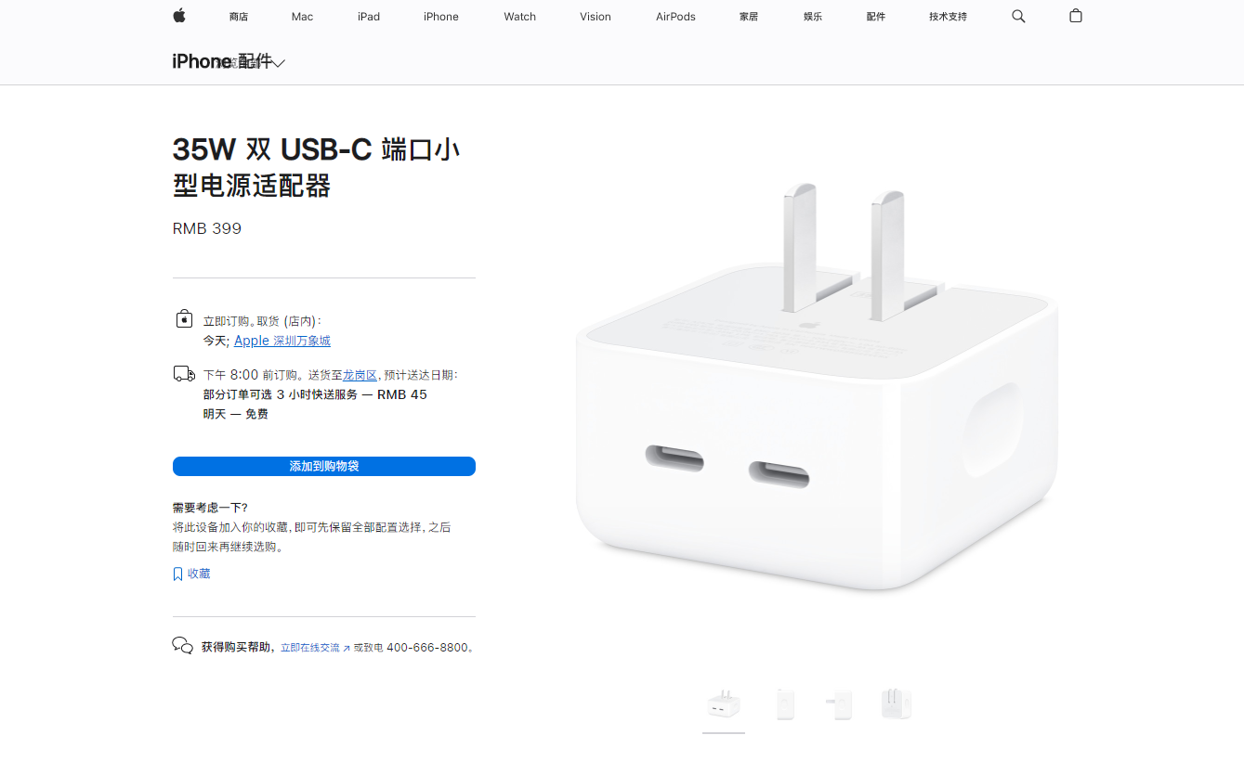Open the Apple 深圳万象城 store link
Screen dimensions: 1244x774
[x=282, y=341]
